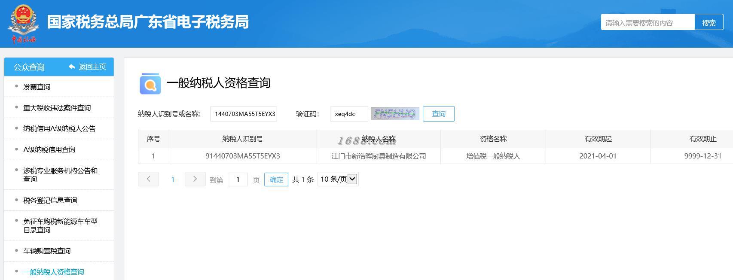Open 免征车购税新能源车车型目录查询 item
This screenshot has height=280, width=733.
coord(60,225)
